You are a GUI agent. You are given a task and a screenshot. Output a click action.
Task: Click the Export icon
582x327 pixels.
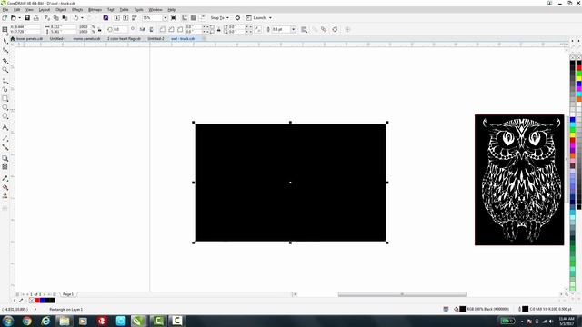tap(125, 18)
